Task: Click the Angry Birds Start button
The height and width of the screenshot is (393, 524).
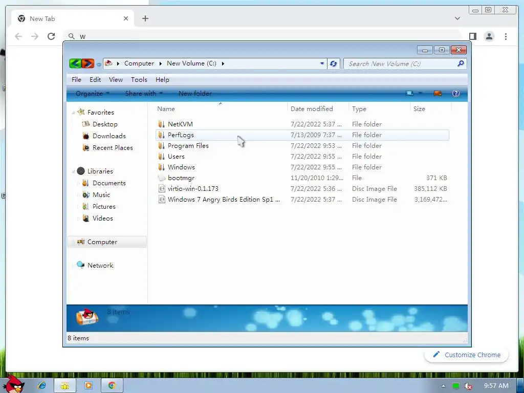Action: click(x=15, y=384)
